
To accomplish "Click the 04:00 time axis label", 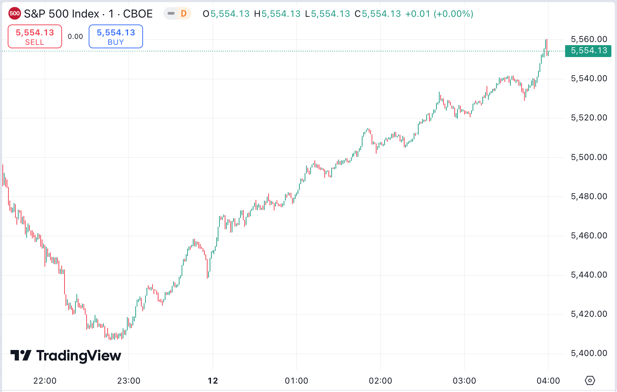I will 548,381.
